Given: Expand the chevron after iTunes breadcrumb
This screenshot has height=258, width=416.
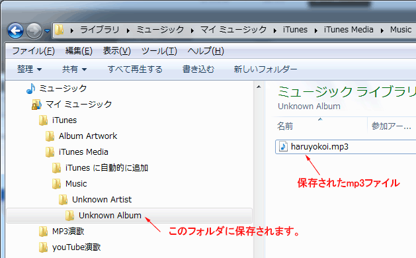Looking at the screenshot, I should (x=316, y=31).
